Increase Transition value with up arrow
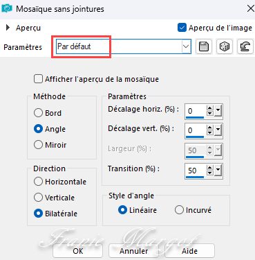Image resolution: width=255 pixels, height=260 pixels. (x=209, y=168)
